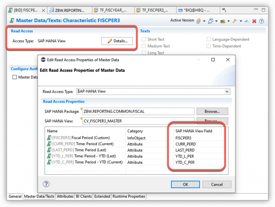The height and width of the screenshot is (207, 275).
Task: Maximize the editor area with the top-right icon
Action: tap(263, 10)
